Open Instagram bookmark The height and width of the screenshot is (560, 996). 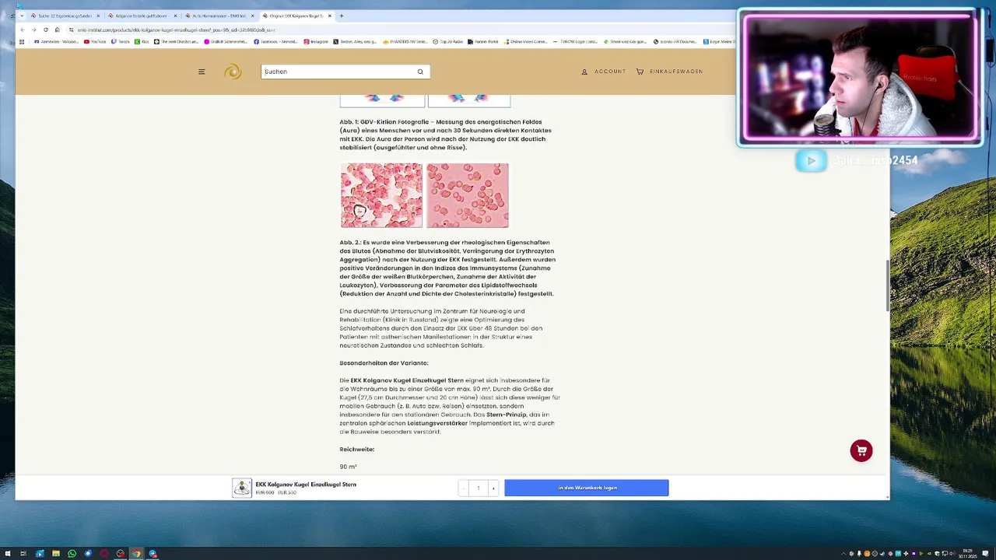point(316,41)
